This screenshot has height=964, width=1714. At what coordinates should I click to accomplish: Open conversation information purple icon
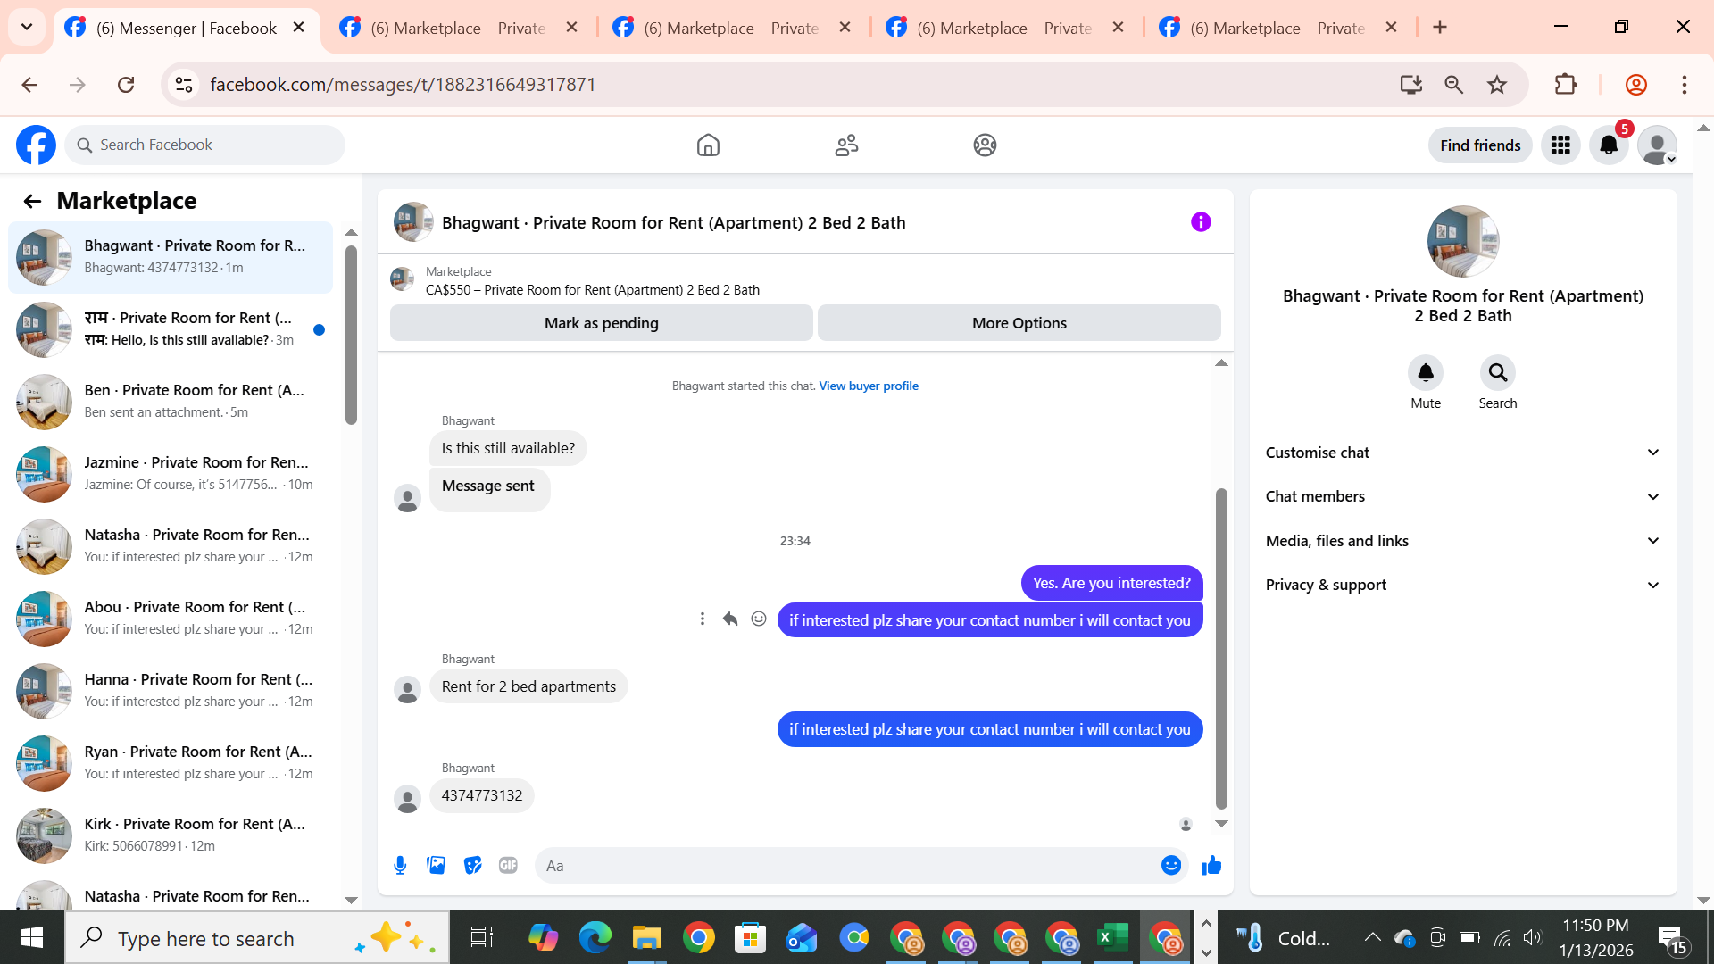(1201, 222)
